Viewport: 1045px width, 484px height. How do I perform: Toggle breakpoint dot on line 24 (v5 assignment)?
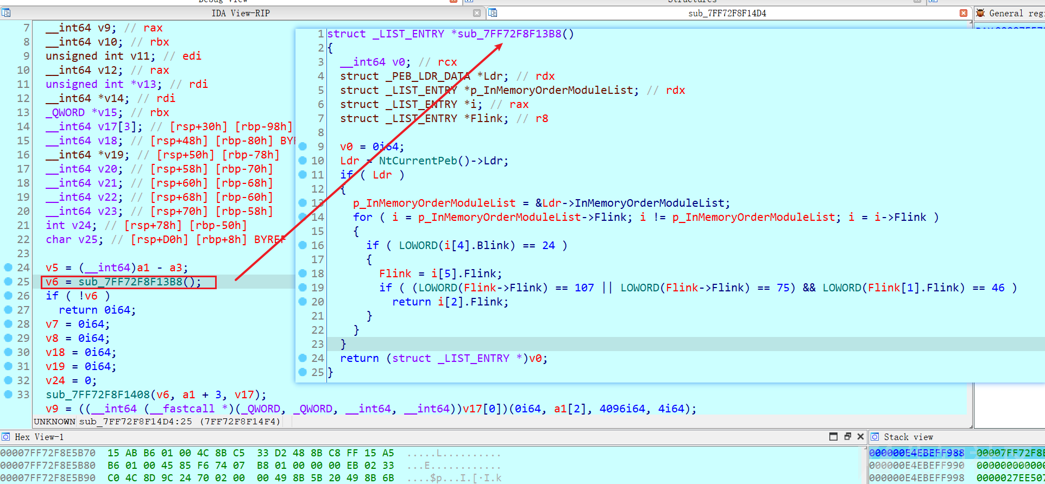pos(8,267)
